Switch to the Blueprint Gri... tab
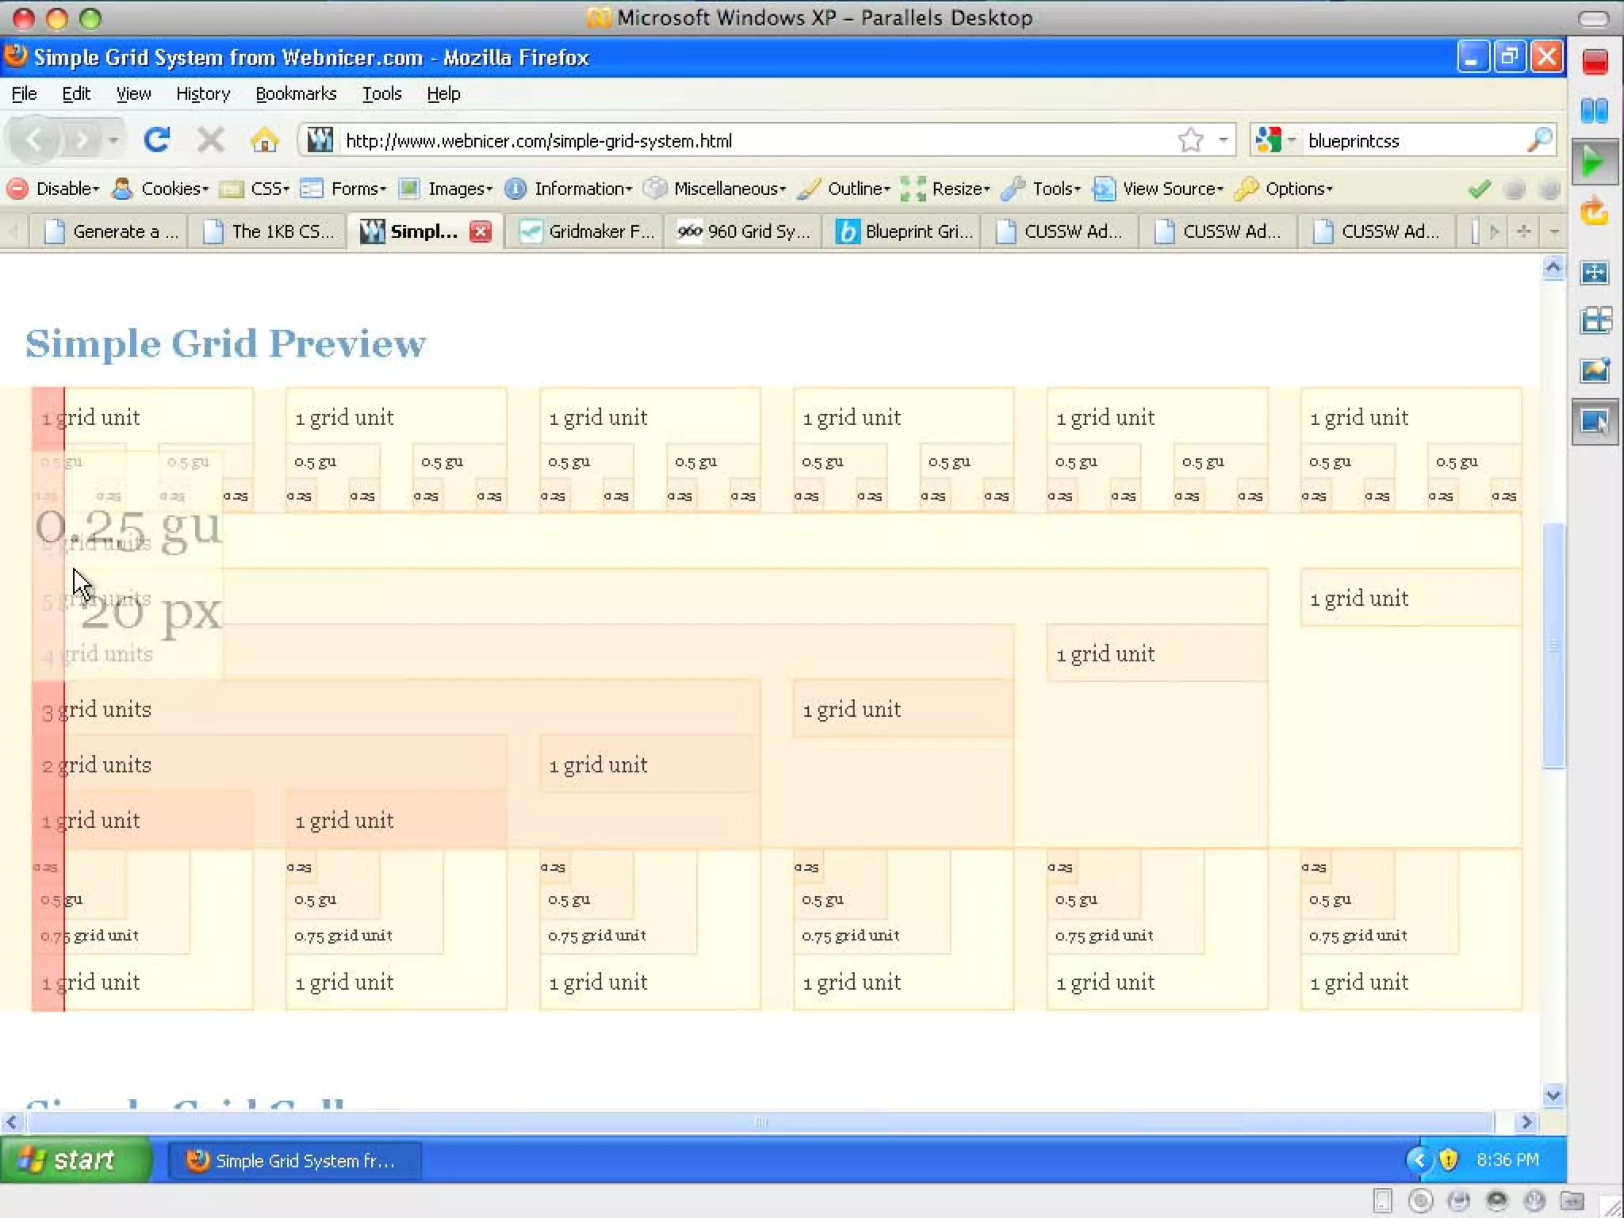 (x=903, y=232)
